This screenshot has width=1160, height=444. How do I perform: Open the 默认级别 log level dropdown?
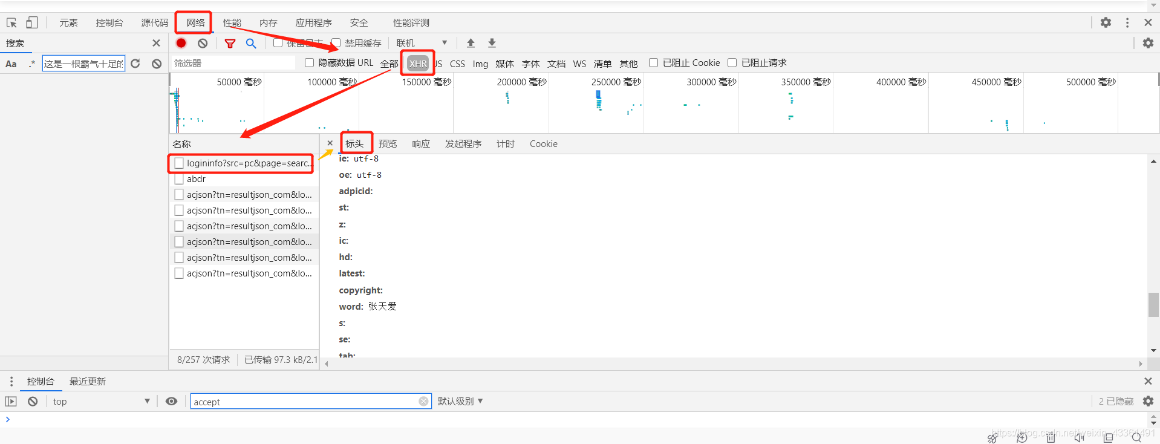pos(460,401)
